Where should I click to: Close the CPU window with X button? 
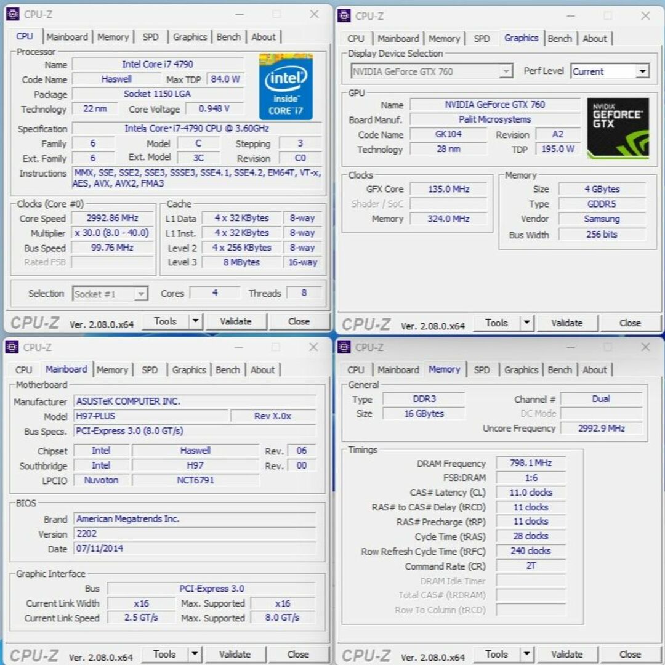(314, 14)
